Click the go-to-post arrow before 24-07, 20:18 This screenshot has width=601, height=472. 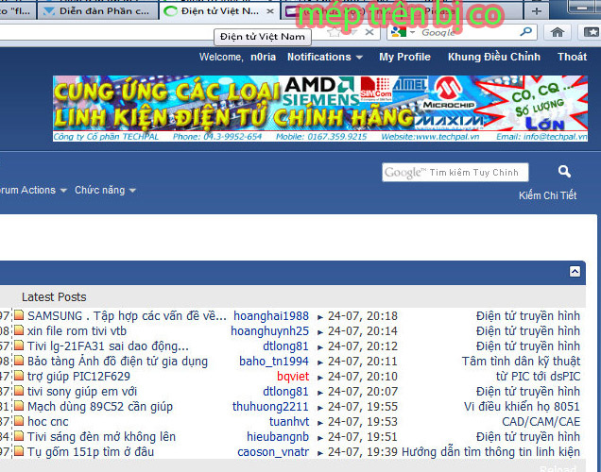pos(320,317)
